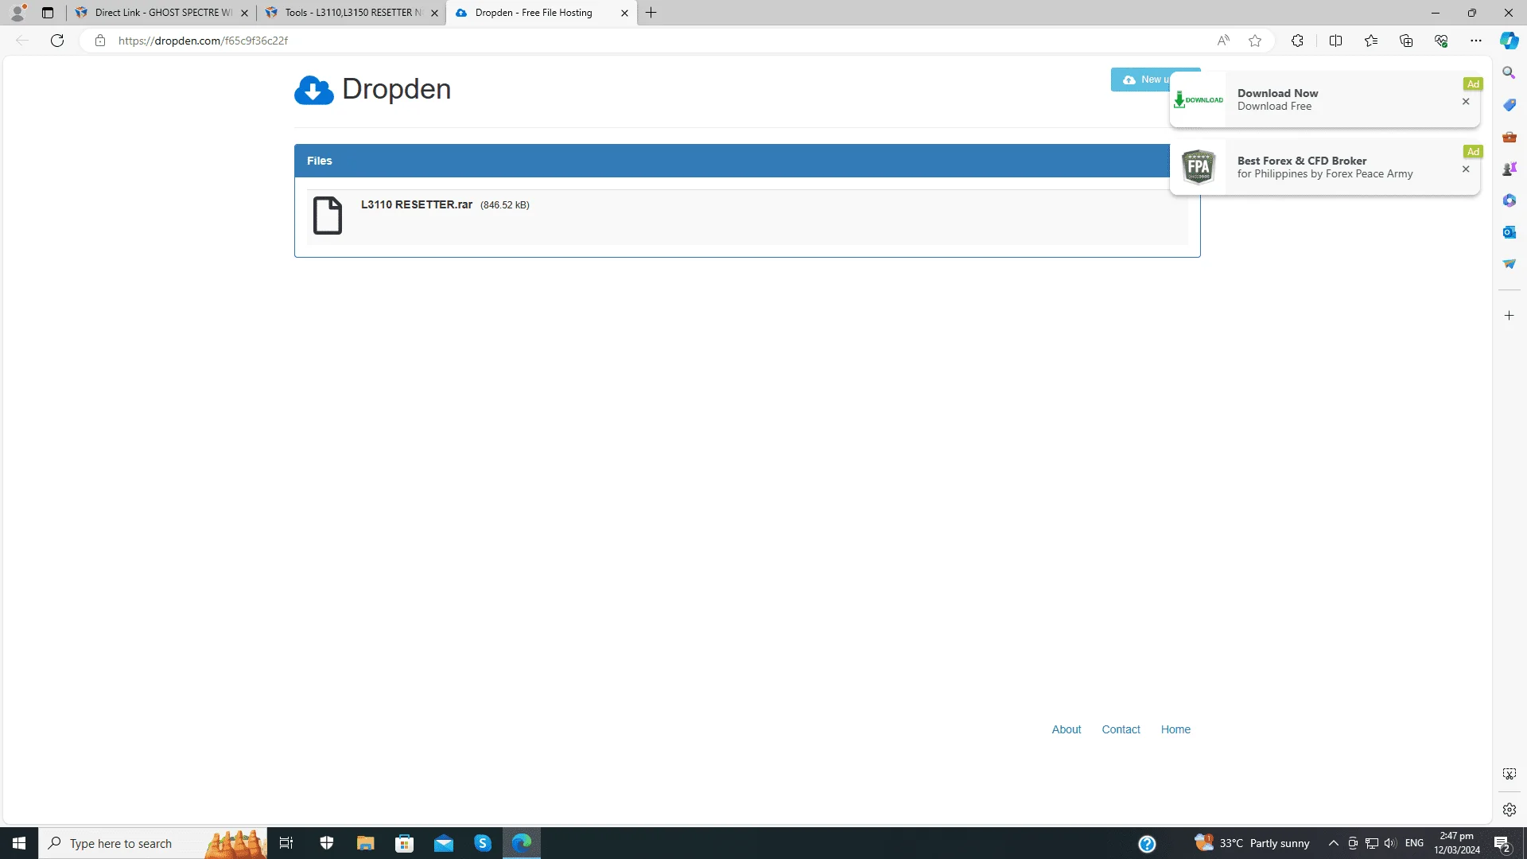Open the sidebar Shopping tag icon

pos(1509,105)
